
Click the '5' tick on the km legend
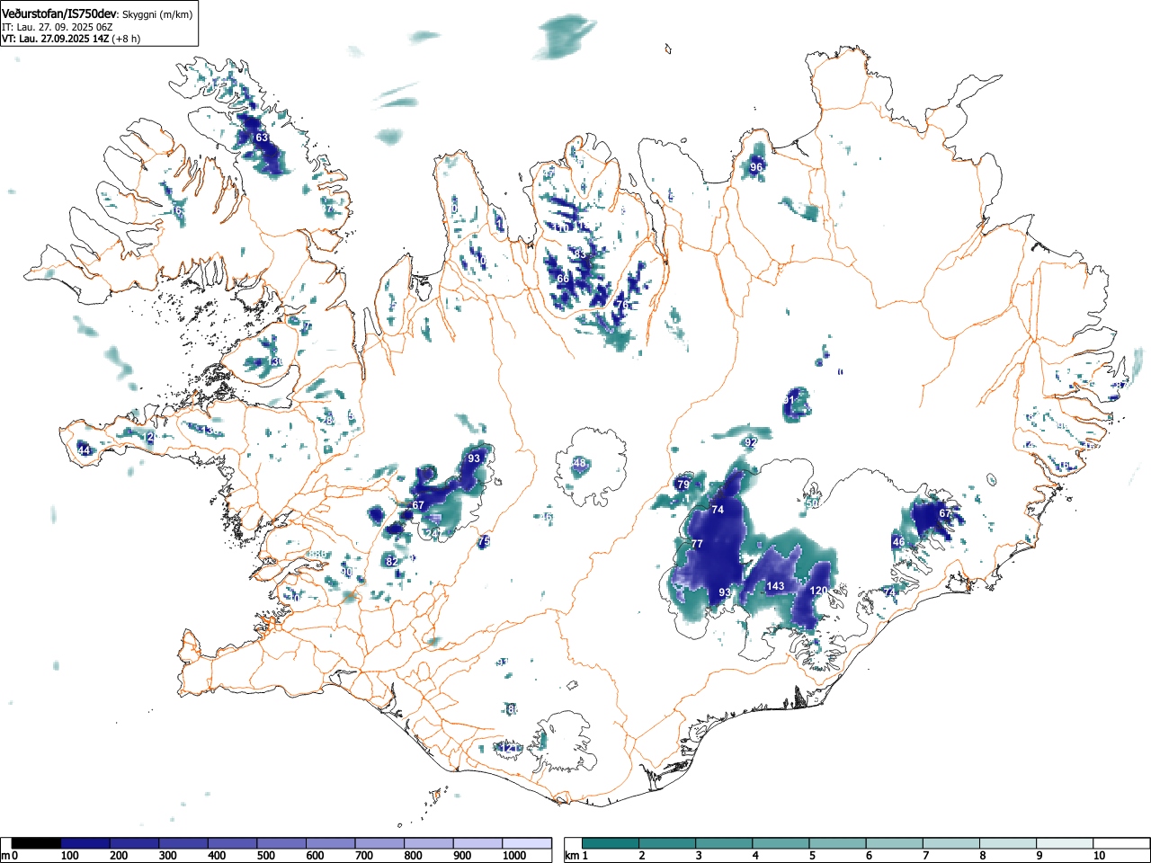coord(812,856)
